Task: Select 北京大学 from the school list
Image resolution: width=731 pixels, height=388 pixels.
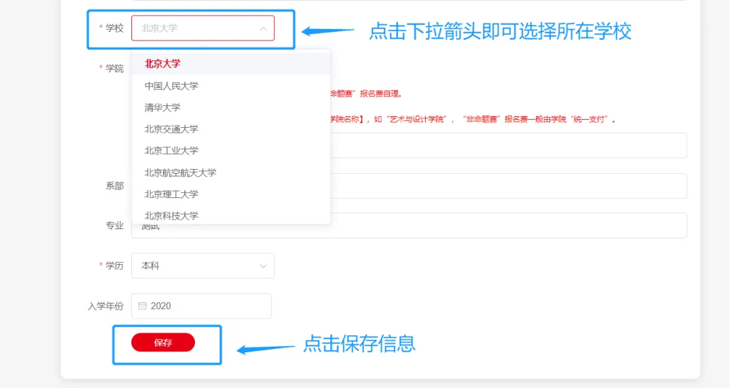Action: point(231,64)
